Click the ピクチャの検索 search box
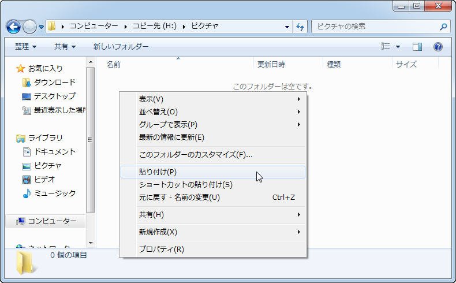The height and width of the screenshot is (283, 456). click(x=380, y=27)
